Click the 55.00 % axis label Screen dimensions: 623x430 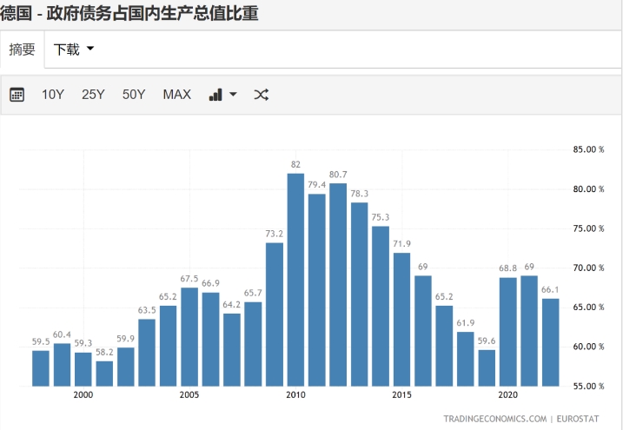click(x=588, y=386)
